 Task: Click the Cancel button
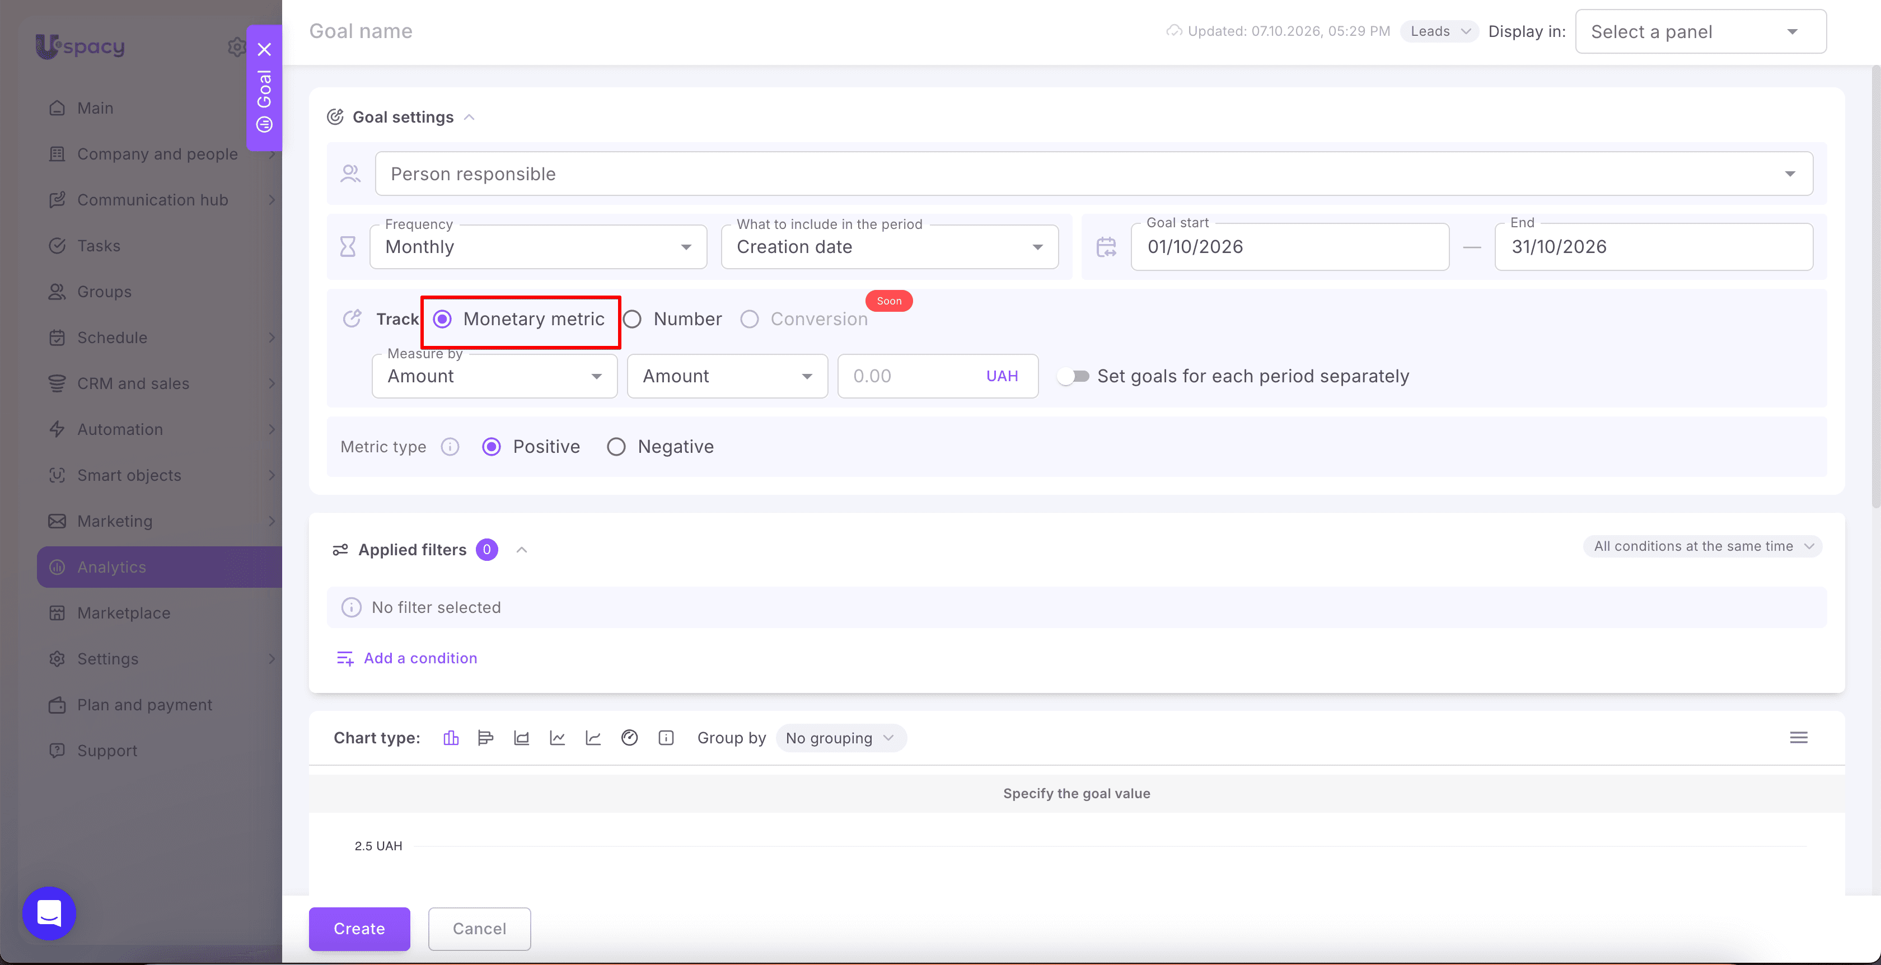479,929
